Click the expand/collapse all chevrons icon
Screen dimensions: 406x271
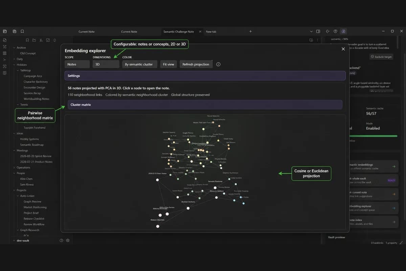[x=55, y=40]
